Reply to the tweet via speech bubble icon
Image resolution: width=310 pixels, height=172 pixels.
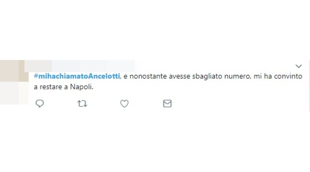coord(40,103)
